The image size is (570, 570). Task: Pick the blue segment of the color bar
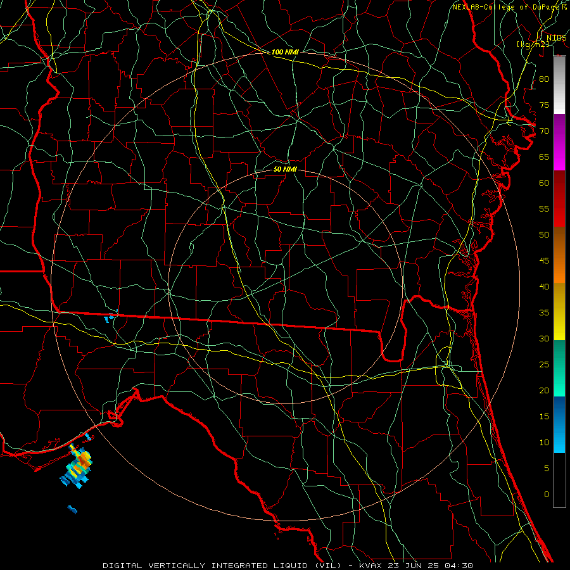(559, 424)
